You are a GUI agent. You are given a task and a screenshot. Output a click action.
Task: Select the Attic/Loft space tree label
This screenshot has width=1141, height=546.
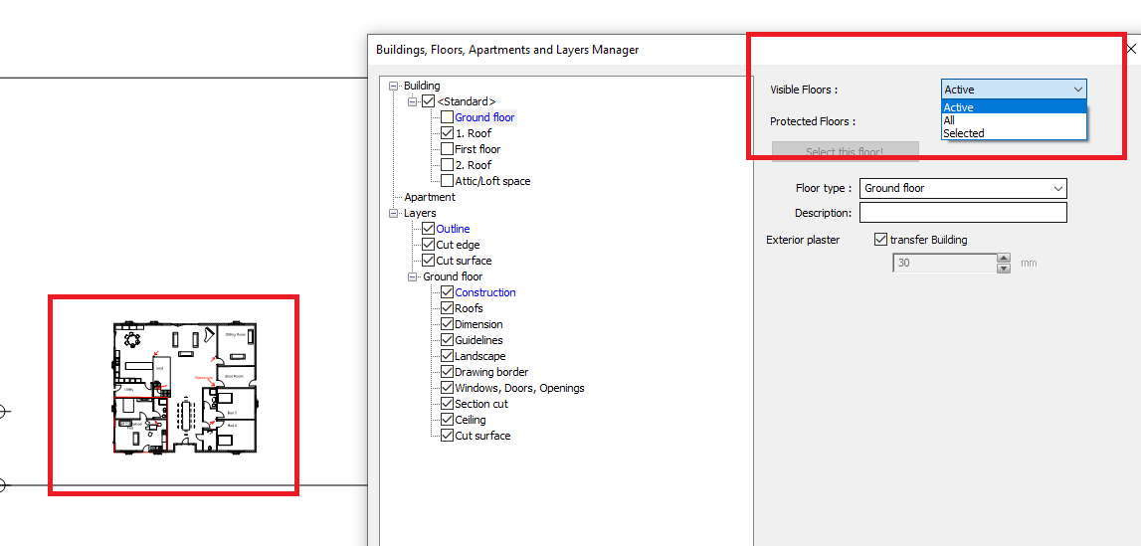(x=492, y=182)
